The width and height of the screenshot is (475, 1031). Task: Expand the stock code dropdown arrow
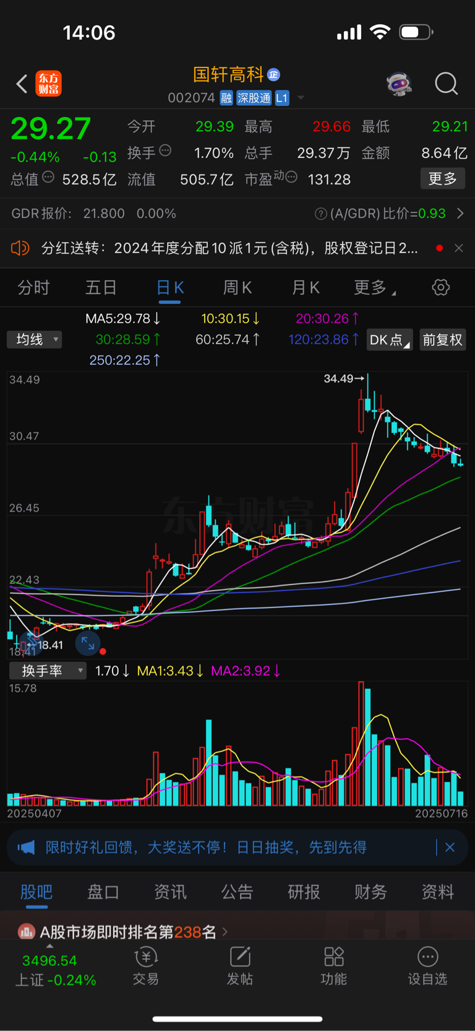point(301,98)
